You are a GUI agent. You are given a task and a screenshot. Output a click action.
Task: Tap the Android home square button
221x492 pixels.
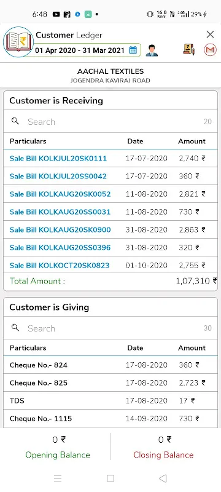[110, 478]
